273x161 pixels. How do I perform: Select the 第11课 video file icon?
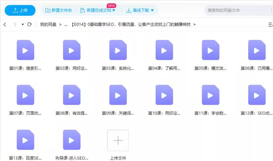click(x=211, y=95)
